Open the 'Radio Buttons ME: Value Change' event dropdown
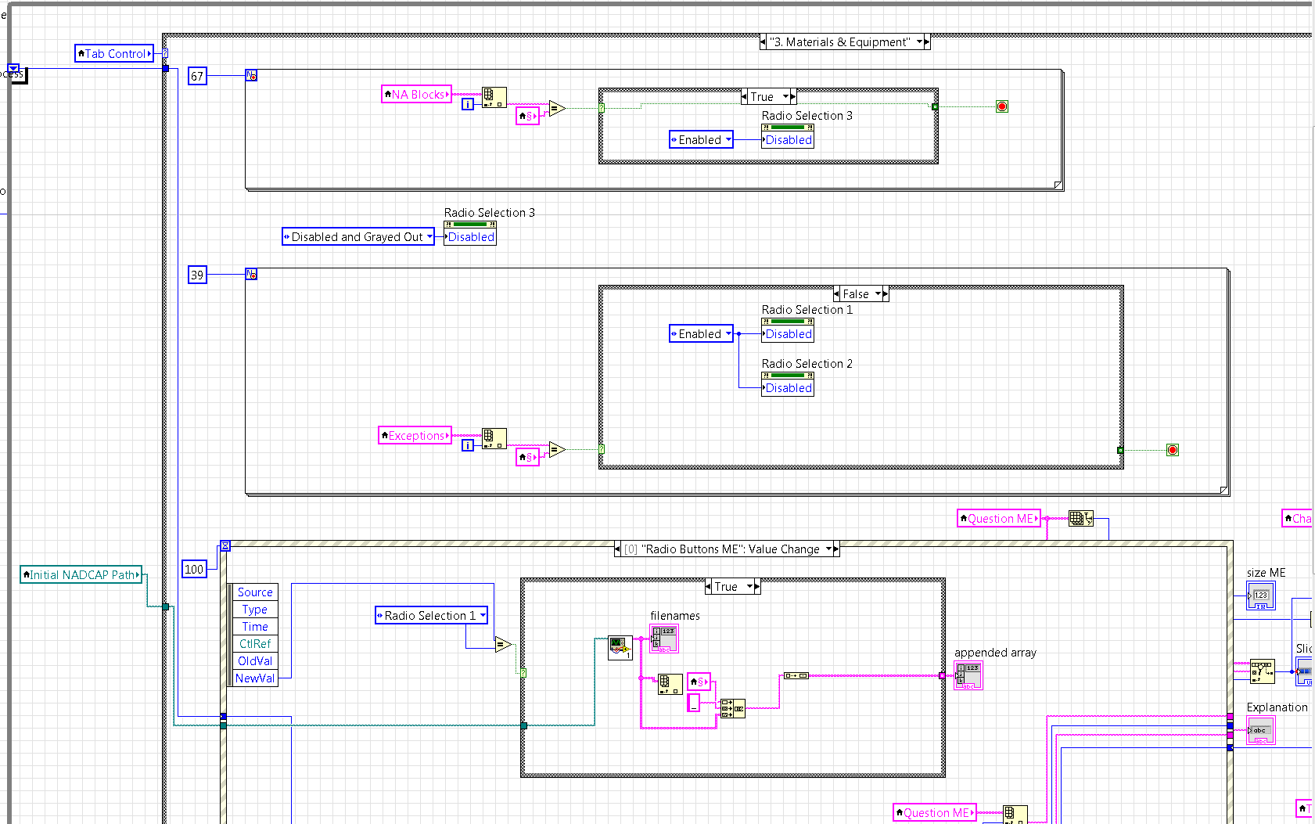The image size is (1315, 824). click(828, 549)
